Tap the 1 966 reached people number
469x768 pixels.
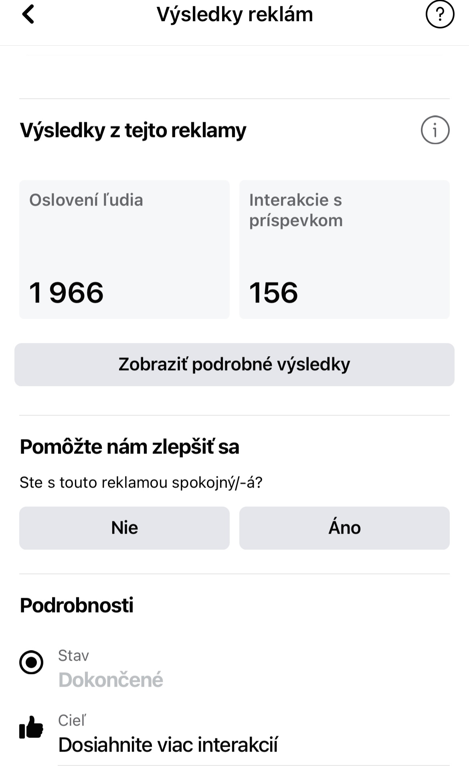[x=67, y=292]
